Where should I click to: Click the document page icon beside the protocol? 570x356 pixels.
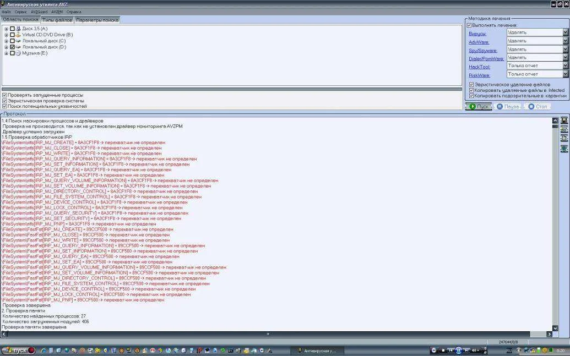564,138
